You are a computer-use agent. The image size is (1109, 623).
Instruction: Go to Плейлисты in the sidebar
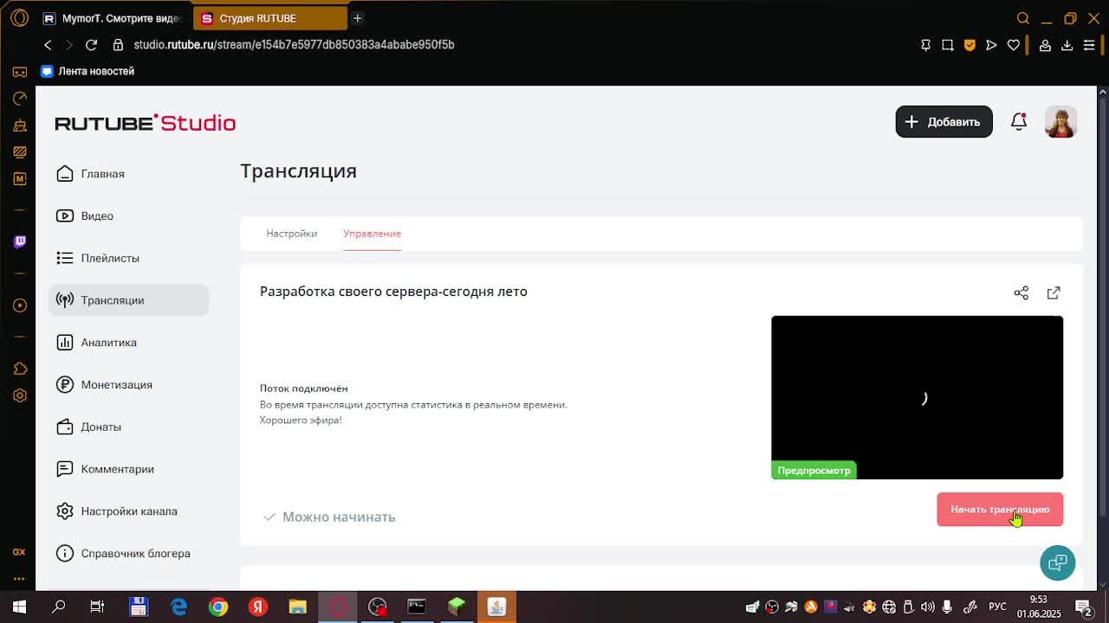click(x=128, y=258)
